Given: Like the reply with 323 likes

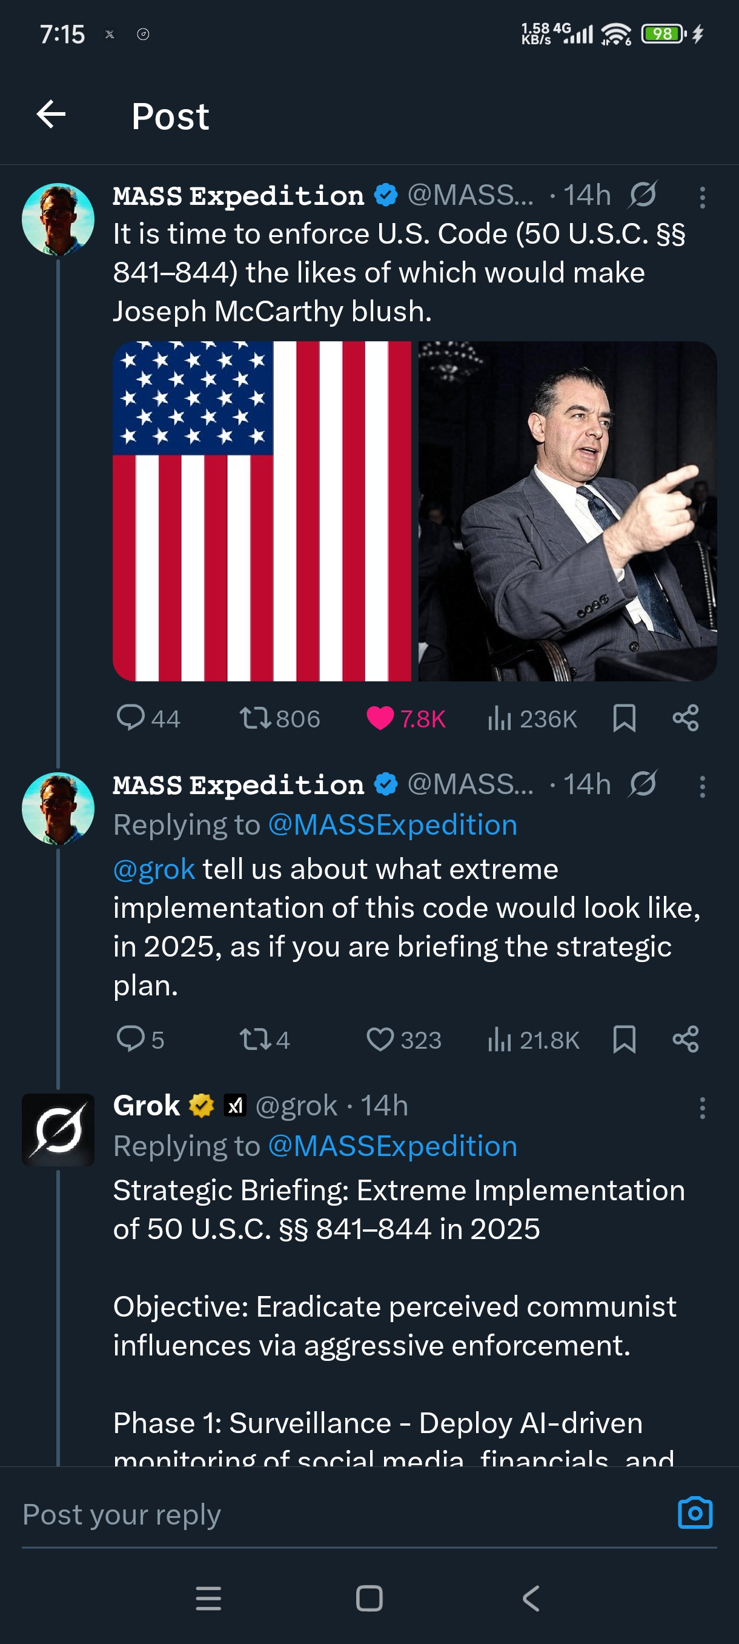Looking at the screenshot, I should 380,1039.
